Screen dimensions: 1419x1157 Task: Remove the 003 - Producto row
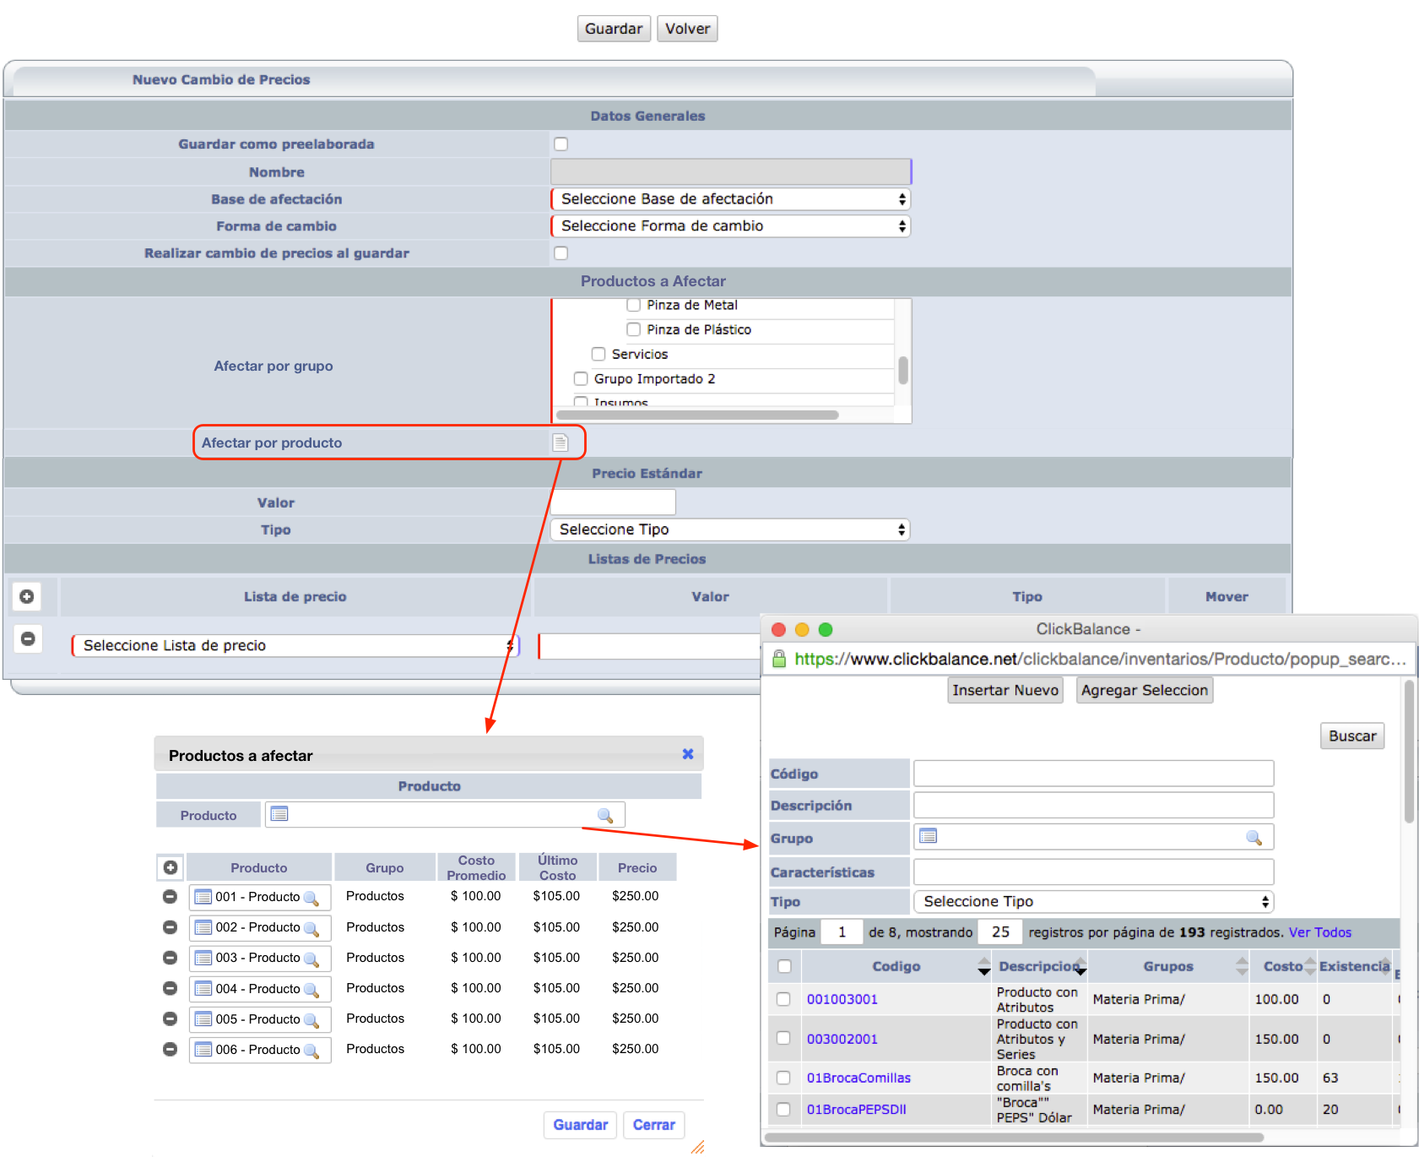[170, 958]
